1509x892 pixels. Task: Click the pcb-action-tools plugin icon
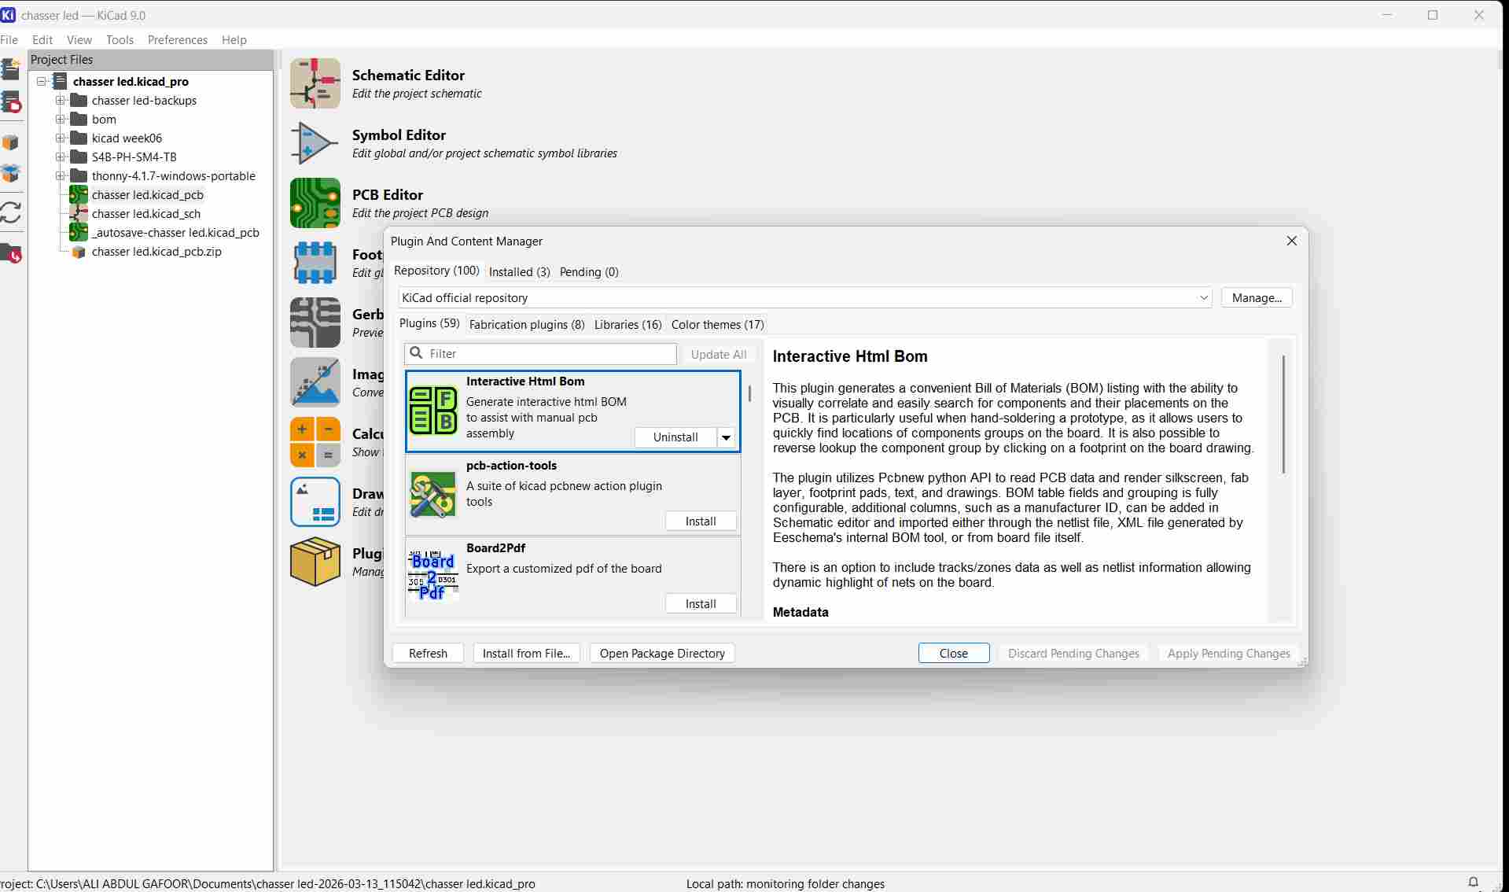pos(433,494)
